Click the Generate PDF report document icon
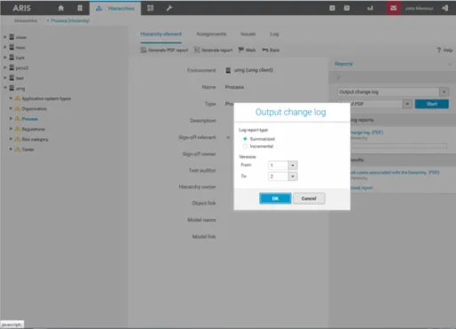This screenshot has height=329, width=456. (144, 50)
